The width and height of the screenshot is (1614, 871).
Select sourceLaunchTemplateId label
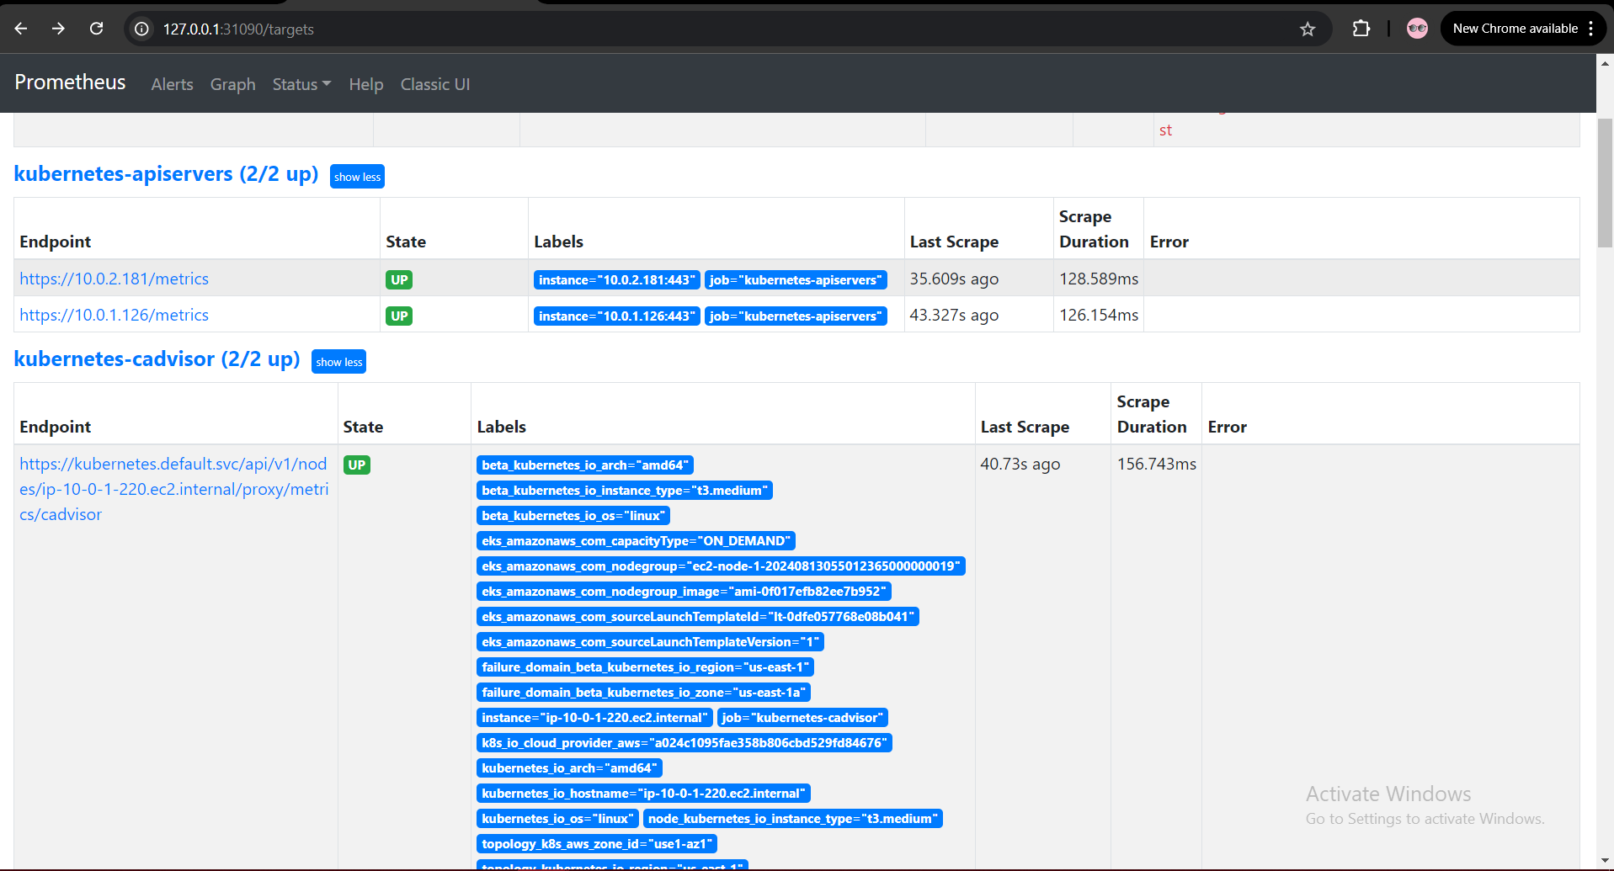pos(698,616)
